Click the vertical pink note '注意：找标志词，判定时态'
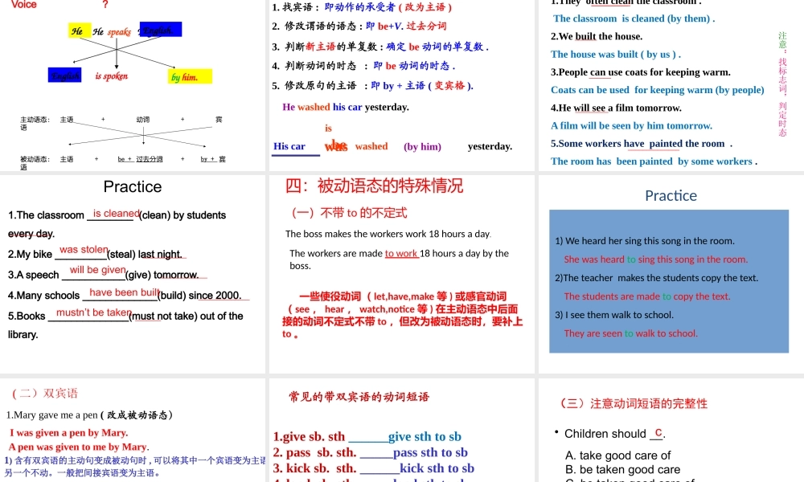 [782, 84]
